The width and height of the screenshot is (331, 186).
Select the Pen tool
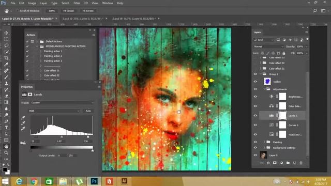coord(6,121)
